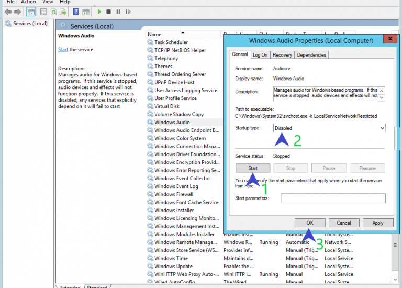Switch to the General tab
This screenshot has height=288, width=402.
tap(240, 54)
